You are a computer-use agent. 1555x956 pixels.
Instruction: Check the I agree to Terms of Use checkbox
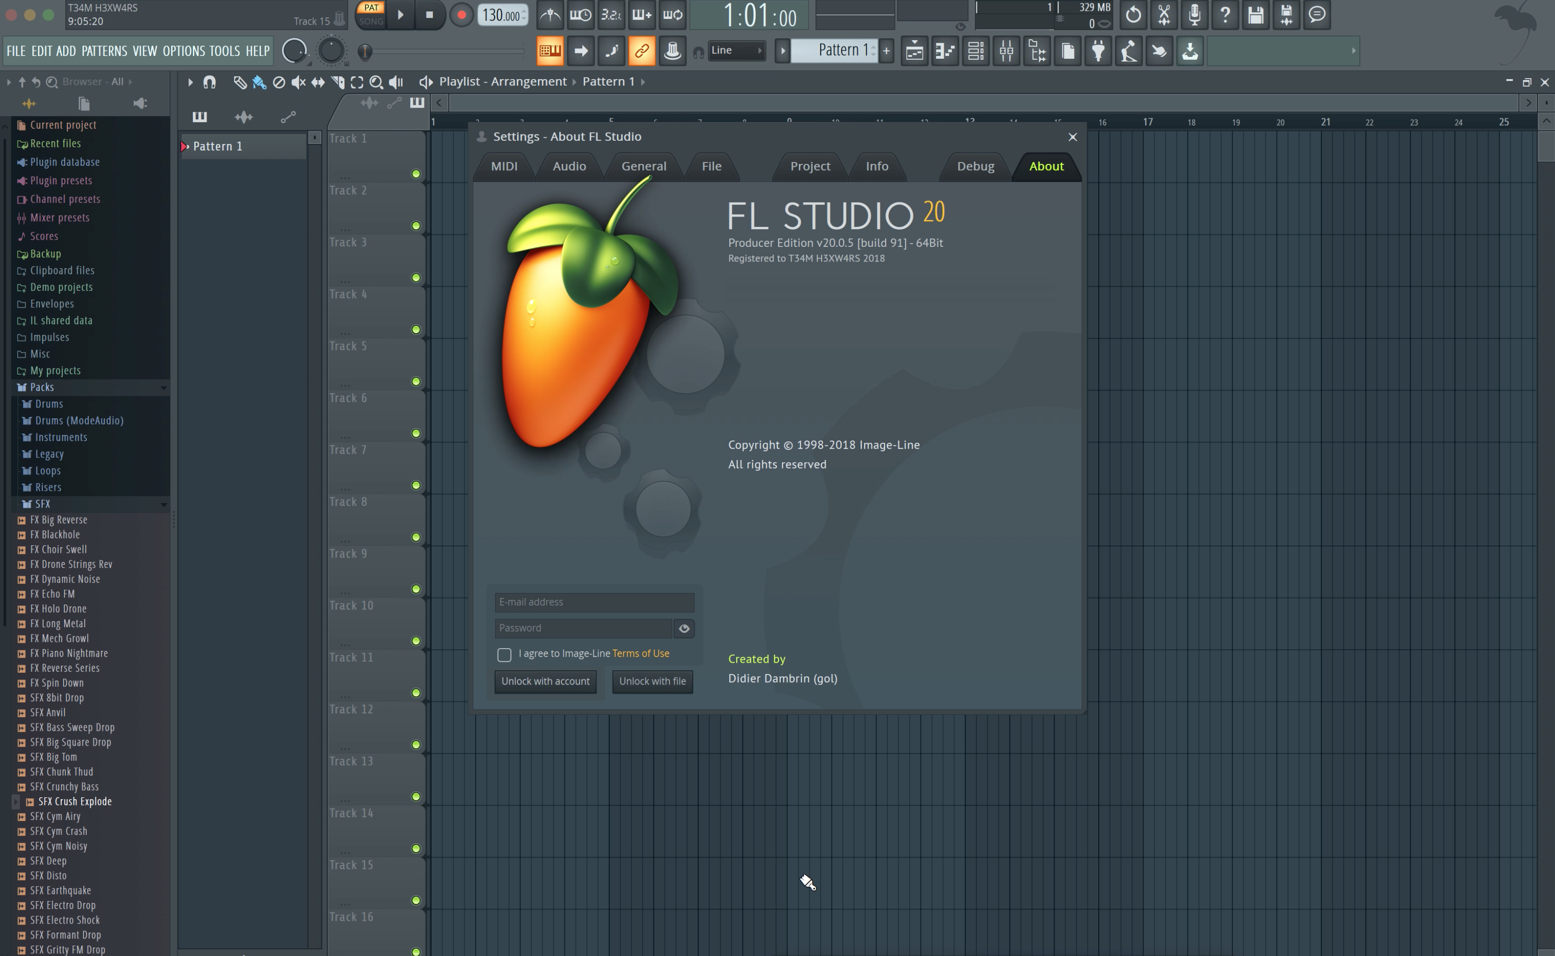point(503,654)
